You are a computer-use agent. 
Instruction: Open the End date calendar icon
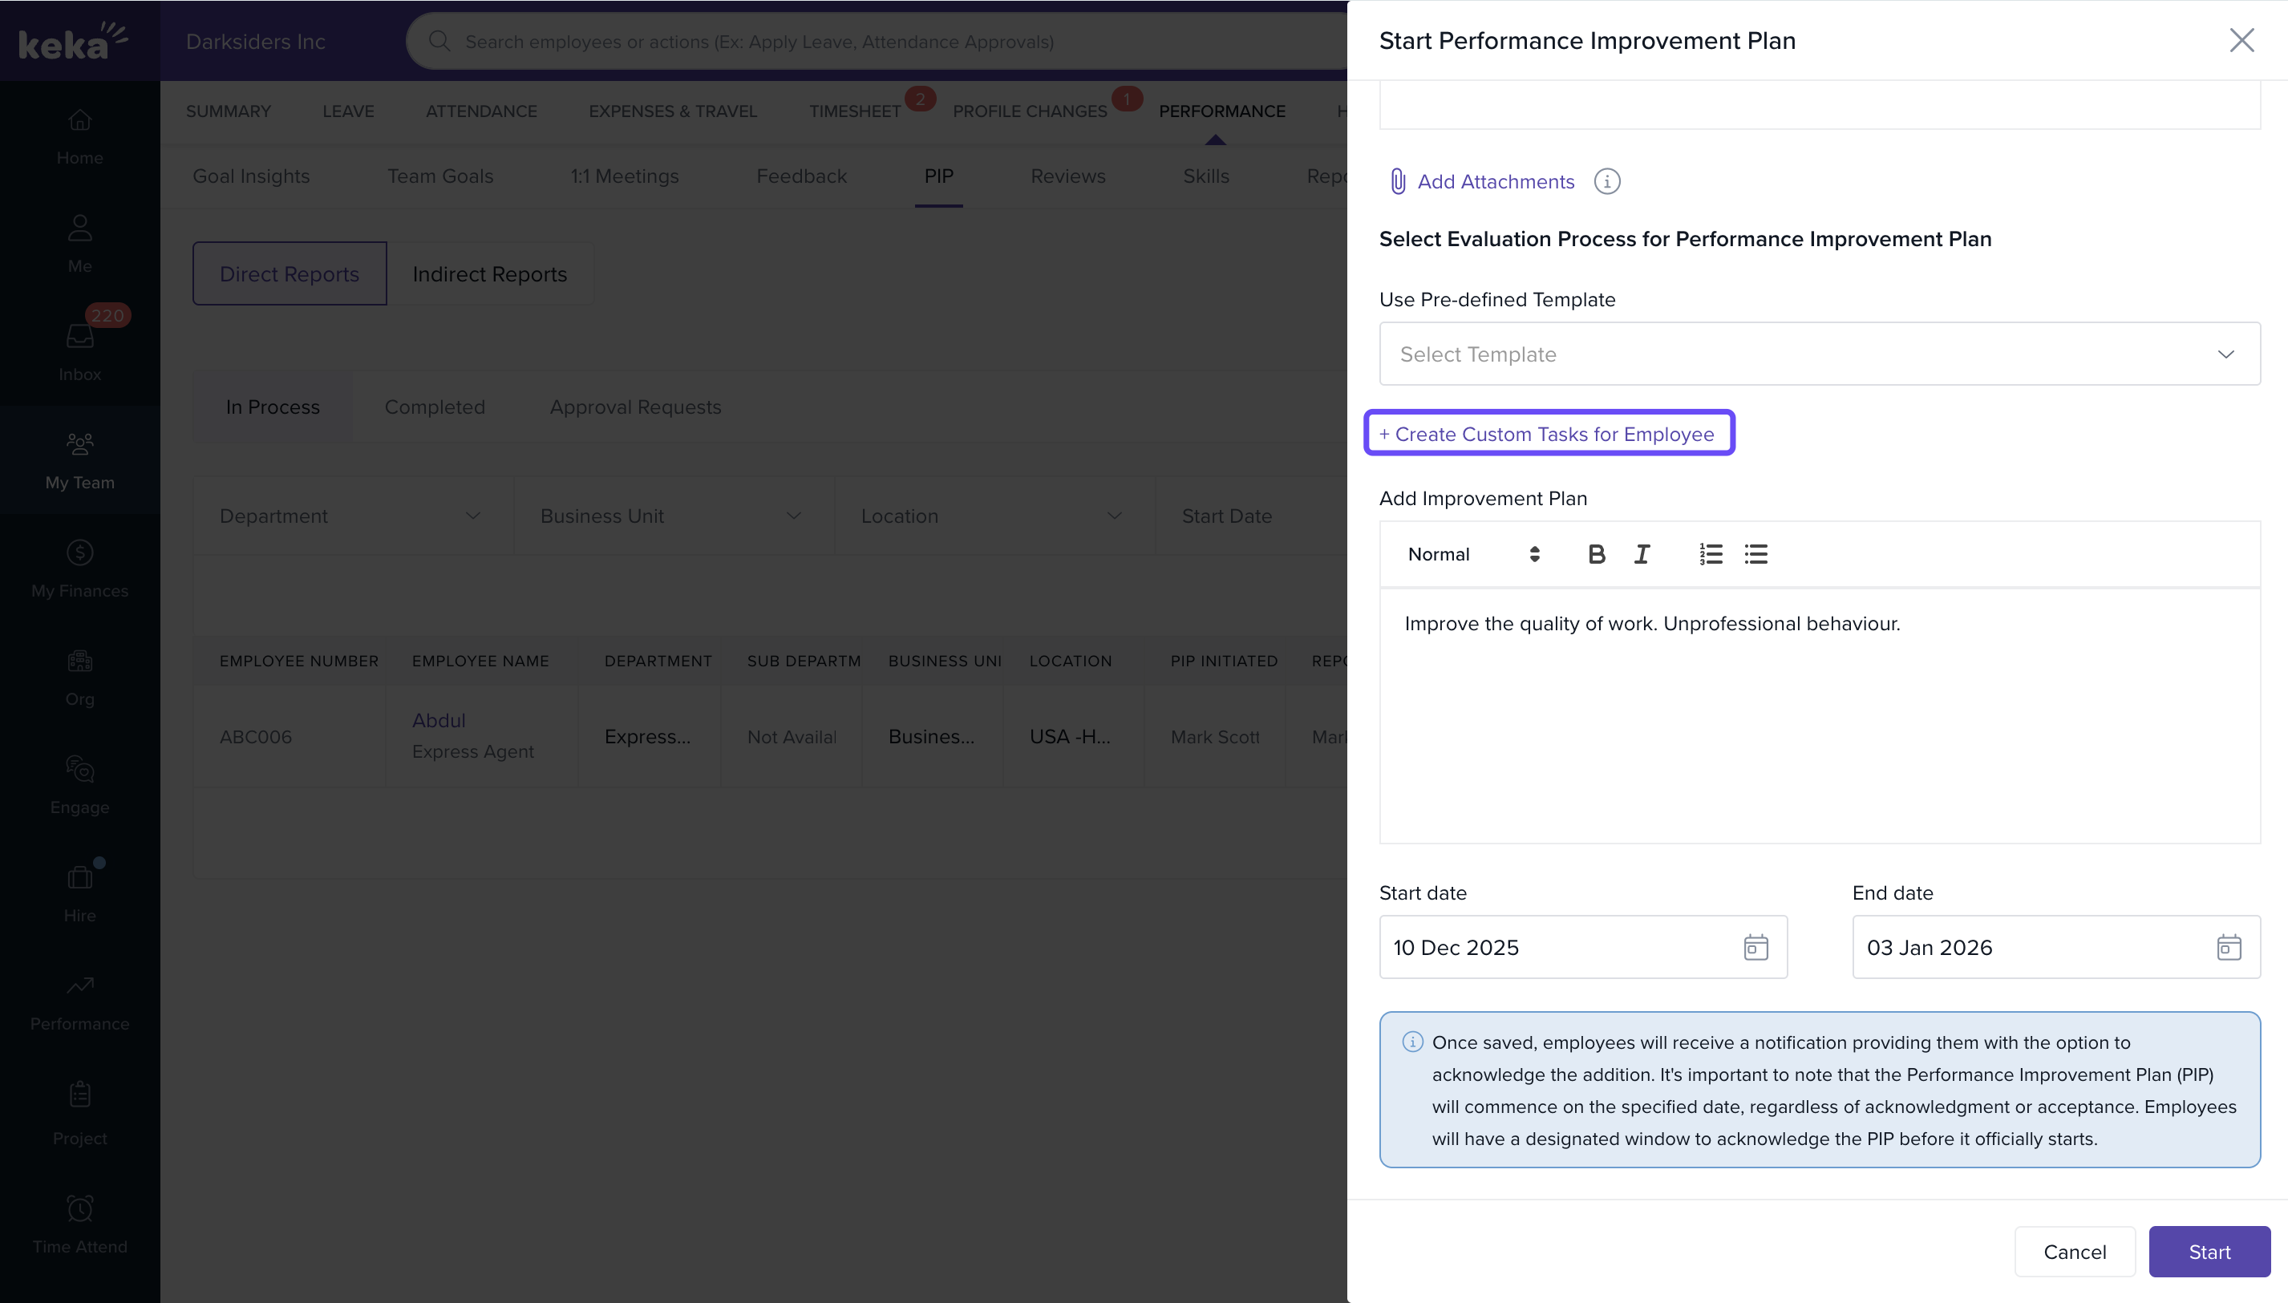[2227, 947]
